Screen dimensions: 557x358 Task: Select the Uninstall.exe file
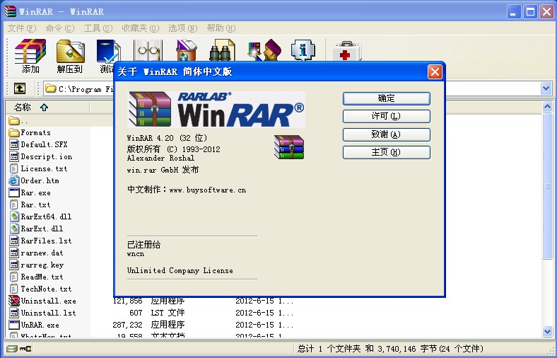pyautogui.click(x=47, y=301)
